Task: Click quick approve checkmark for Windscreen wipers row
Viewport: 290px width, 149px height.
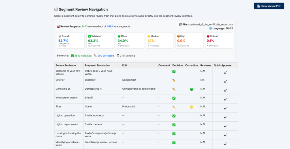Action: [x=225, y=100]
